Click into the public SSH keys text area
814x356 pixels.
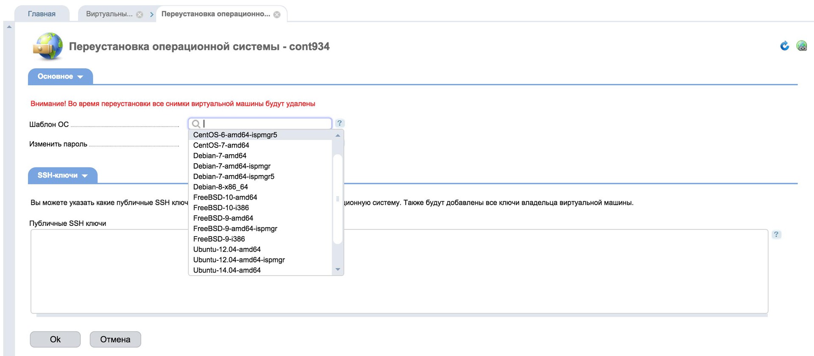399,271
